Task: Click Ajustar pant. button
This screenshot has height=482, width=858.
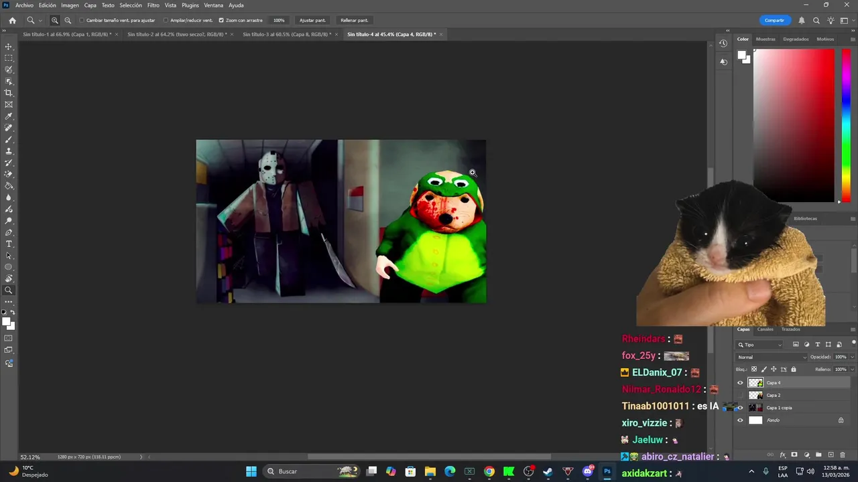Action: (312, 20)
